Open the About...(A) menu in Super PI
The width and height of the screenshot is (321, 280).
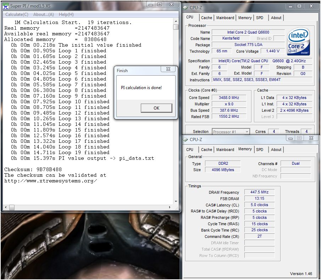coord(43,14)
